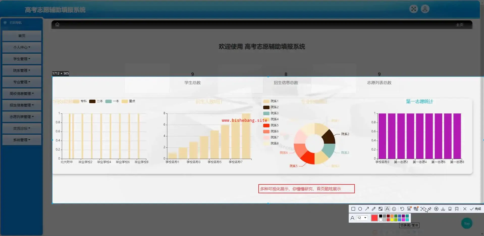Toggle the 二本 legend entry

(x=96, y=101)
